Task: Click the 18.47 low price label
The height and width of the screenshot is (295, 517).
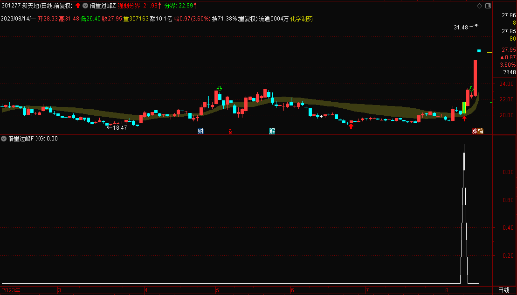Action: [x=120, y=128]
